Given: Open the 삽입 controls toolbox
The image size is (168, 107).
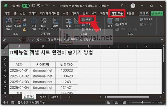Looking at the screenshot, I should 69,24.
